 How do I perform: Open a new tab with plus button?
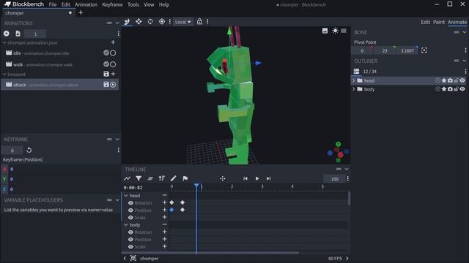point(81,13)
